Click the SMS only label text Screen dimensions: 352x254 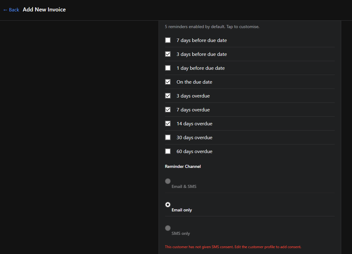point(181,234)
